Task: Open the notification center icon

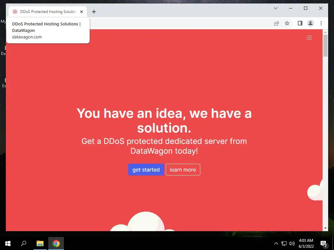Action: coord(324,243)
